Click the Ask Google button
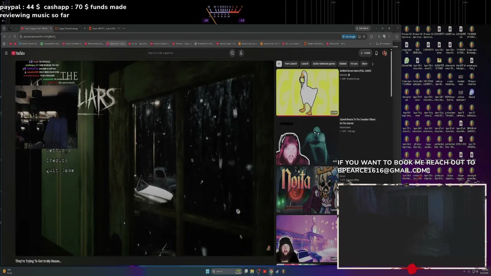The height and width of the screenshot is (276, 491). pyautogui.click(x=349, y=37)
